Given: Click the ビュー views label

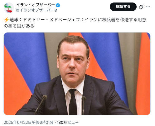Looking at the screenshot, I should (73, 123).
